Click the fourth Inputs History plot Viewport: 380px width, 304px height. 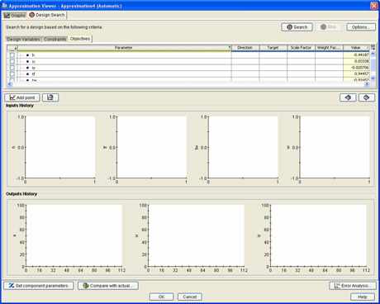[x=335, y=147]
